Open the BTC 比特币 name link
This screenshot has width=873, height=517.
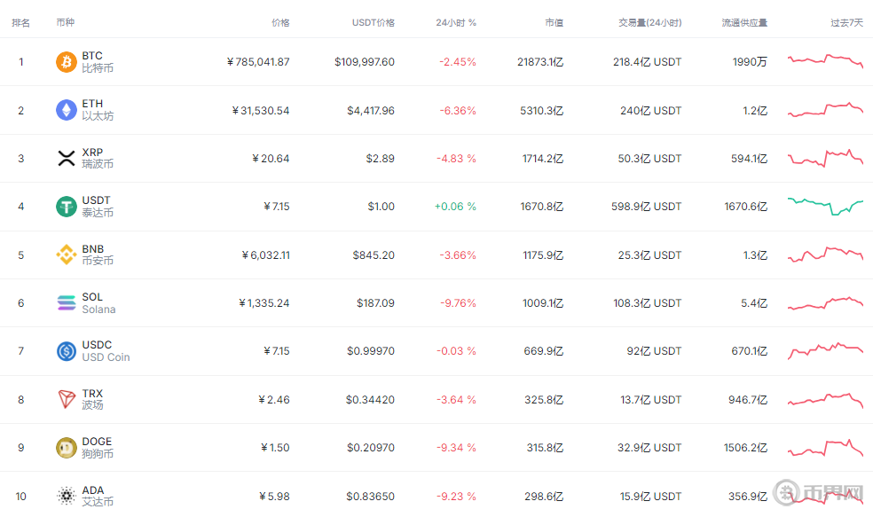pos(97,62)
